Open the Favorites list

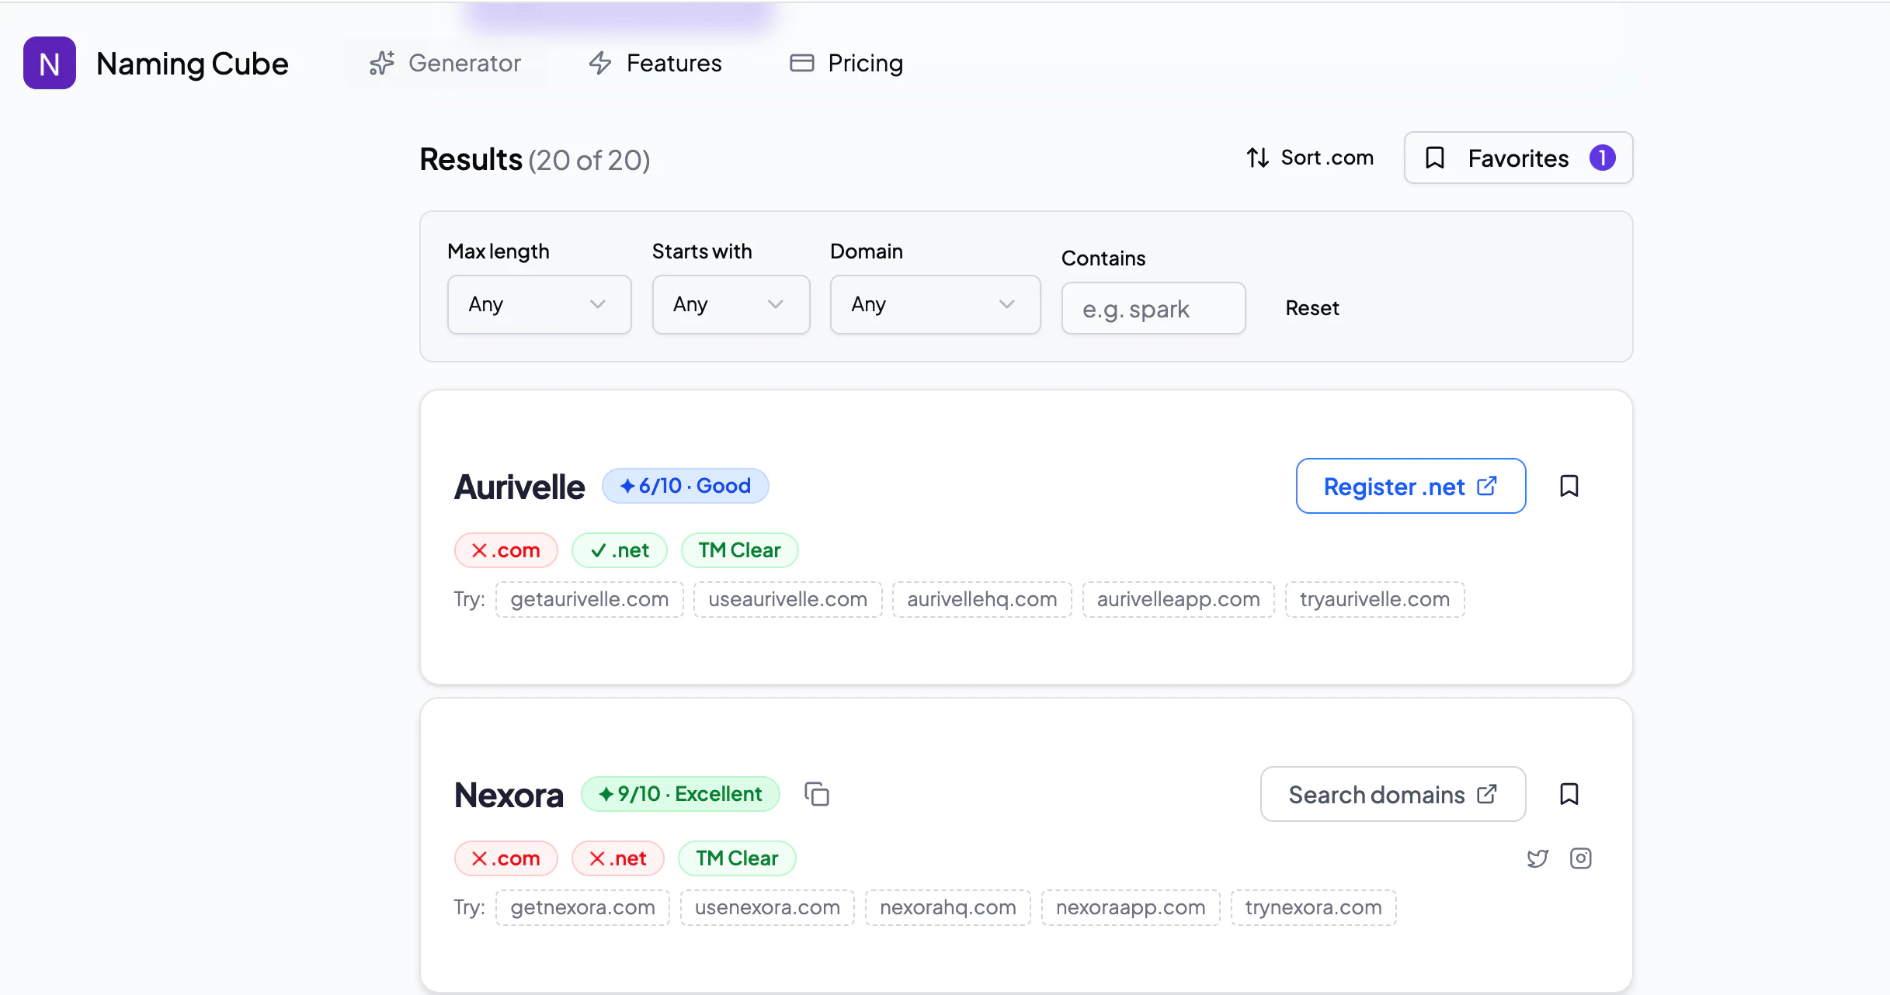1518,158
